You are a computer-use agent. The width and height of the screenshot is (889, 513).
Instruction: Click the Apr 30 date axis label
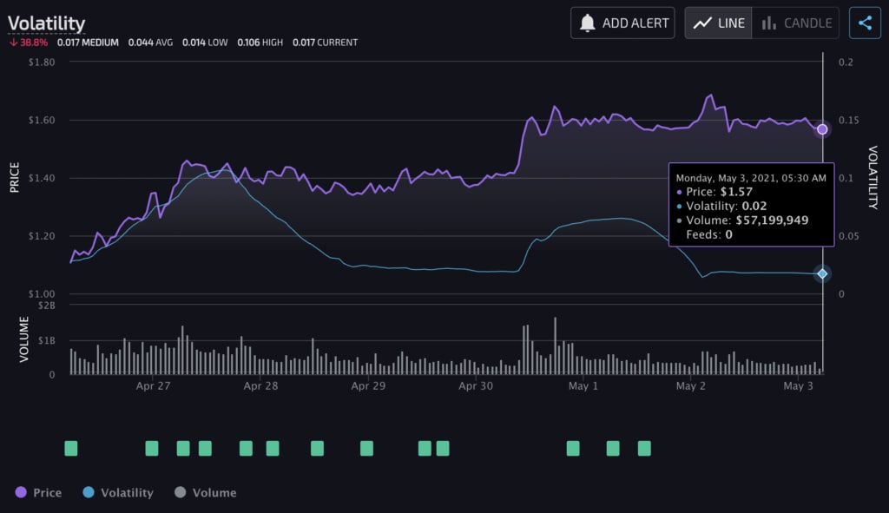(476, 386)
